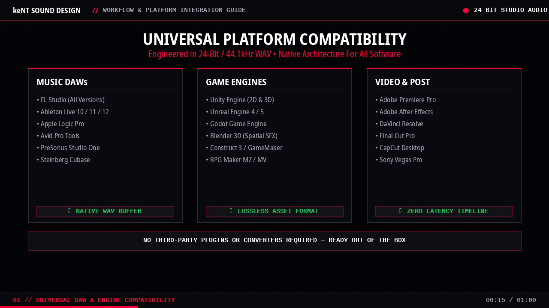Click Avid Pro Tools entry

[58, 136]
